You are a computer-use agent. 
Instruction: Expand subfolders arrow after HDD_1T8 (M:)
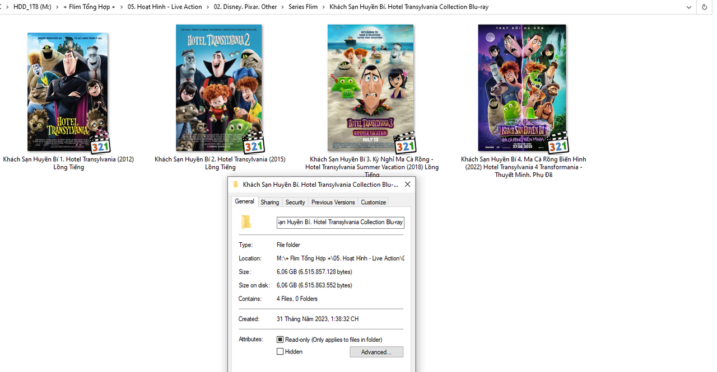tap(58, 7)
